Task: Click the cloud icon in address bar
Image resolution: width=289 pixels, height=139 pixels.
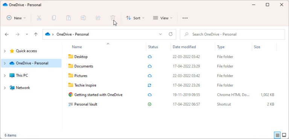Action: [47, 34]
